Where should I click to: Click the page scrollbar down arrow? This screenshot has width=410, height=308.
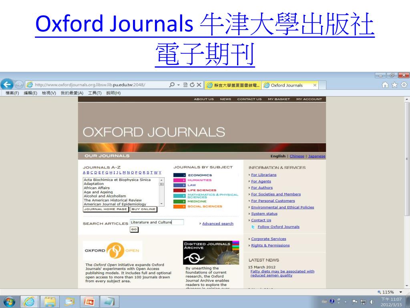(407, 286)
